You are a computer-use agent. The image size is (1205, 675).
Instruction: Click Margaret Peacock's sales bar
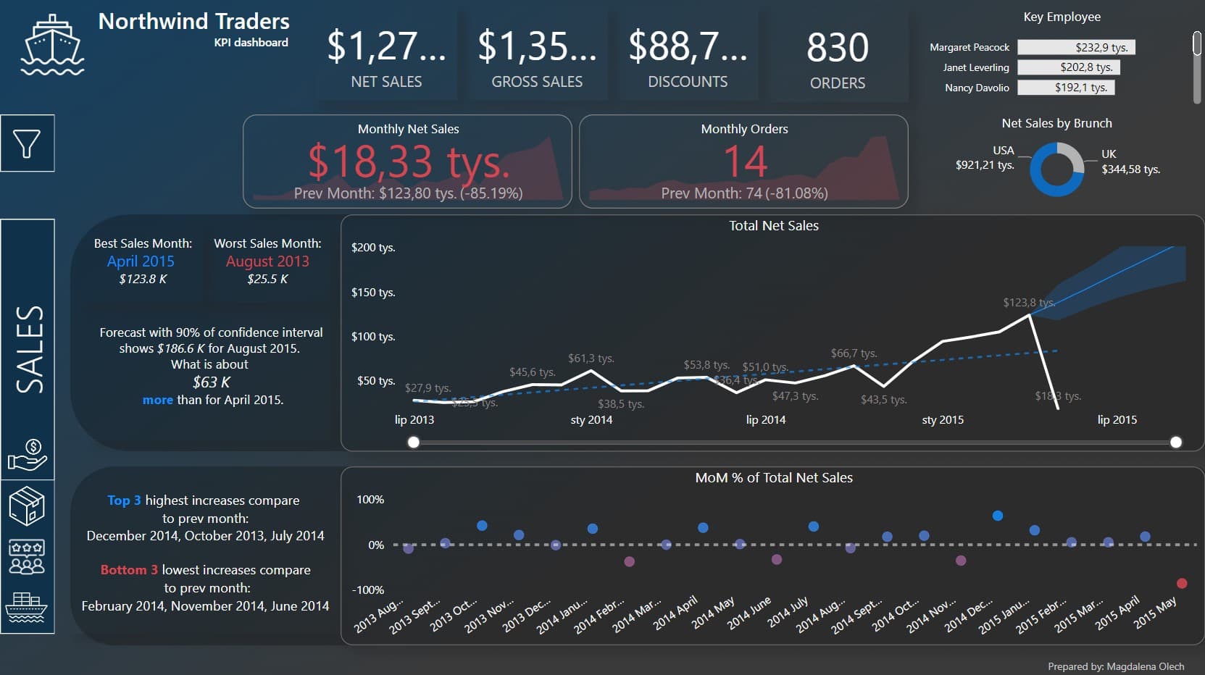click(1077, 47)
